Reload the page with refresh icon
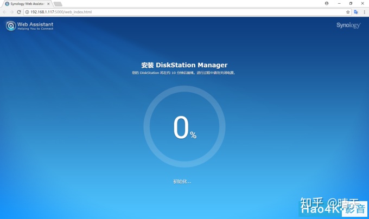This screenshot has width=369, height=219. tap(19, 12)
